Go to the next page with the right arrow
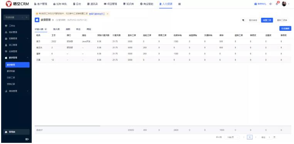 [x=255, y=137]
